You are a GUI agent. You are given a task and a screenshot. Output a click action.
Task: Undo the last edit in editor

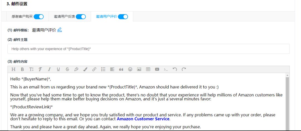point(175,69)
